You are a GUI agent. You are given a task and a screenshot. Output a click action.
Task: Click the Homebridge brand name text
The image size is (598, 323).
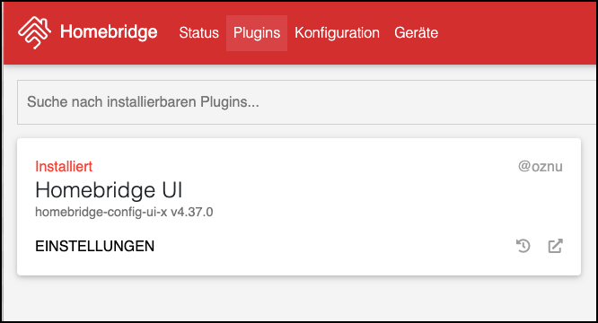pos(109,31)
